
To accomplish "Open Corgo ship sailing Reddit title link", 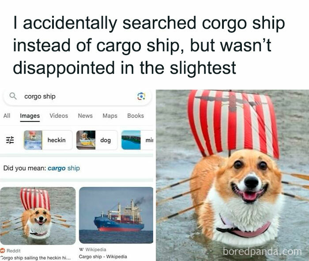I will point(35,257).
